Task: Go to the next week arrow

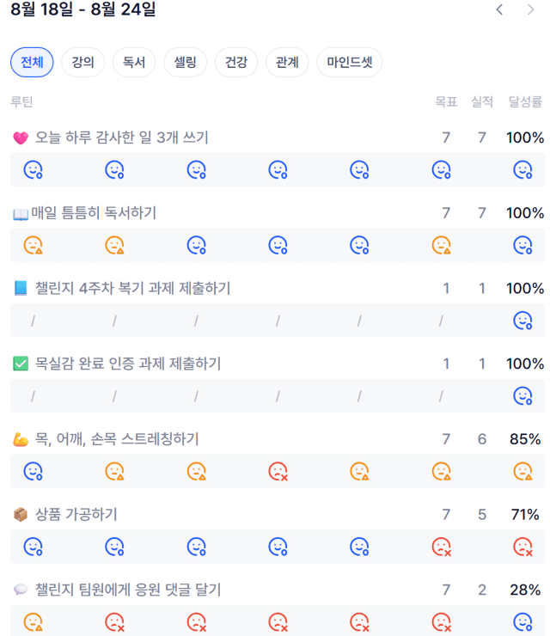Action: pos(530,9)
